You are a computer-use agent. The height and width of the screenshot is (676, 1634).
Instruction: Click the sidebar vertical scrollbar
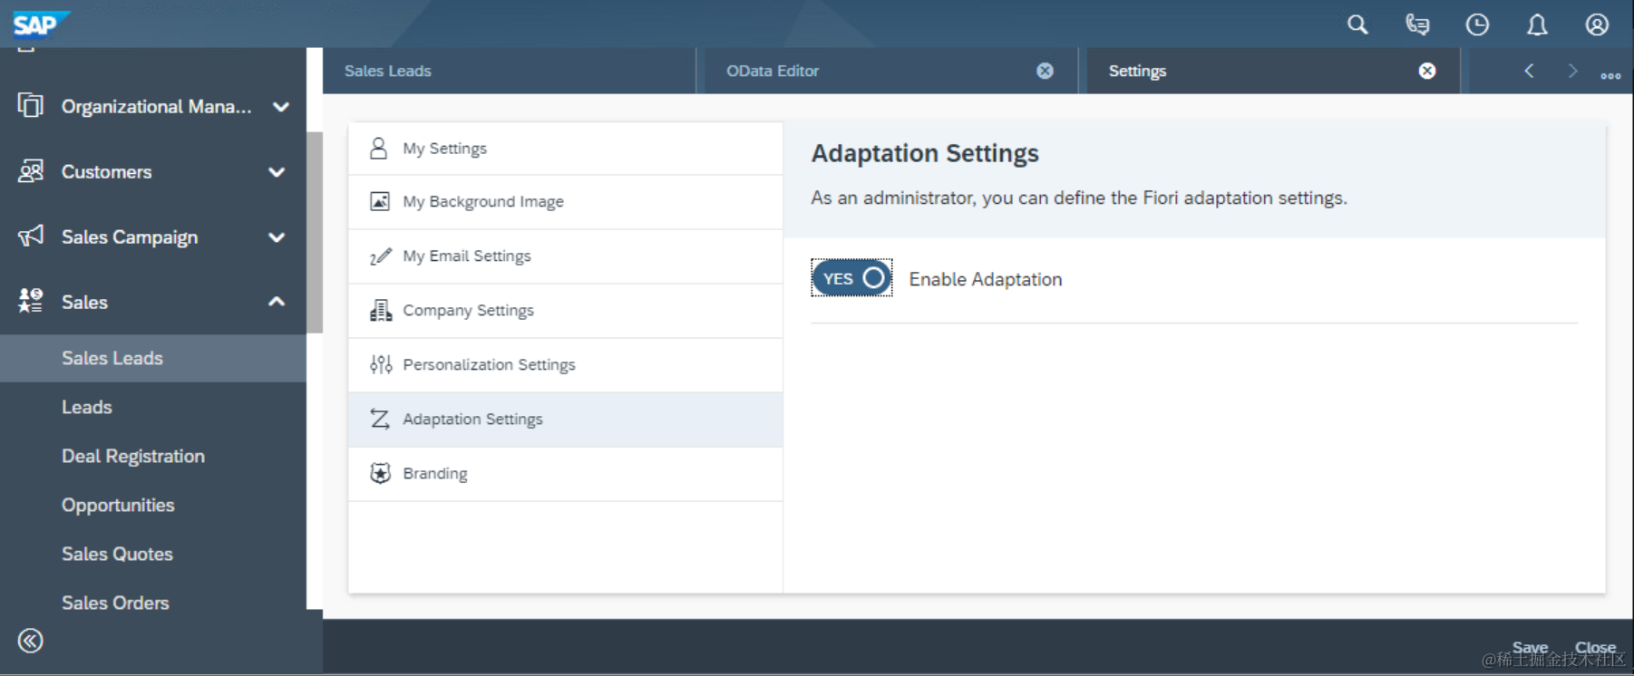coord(315,232)
